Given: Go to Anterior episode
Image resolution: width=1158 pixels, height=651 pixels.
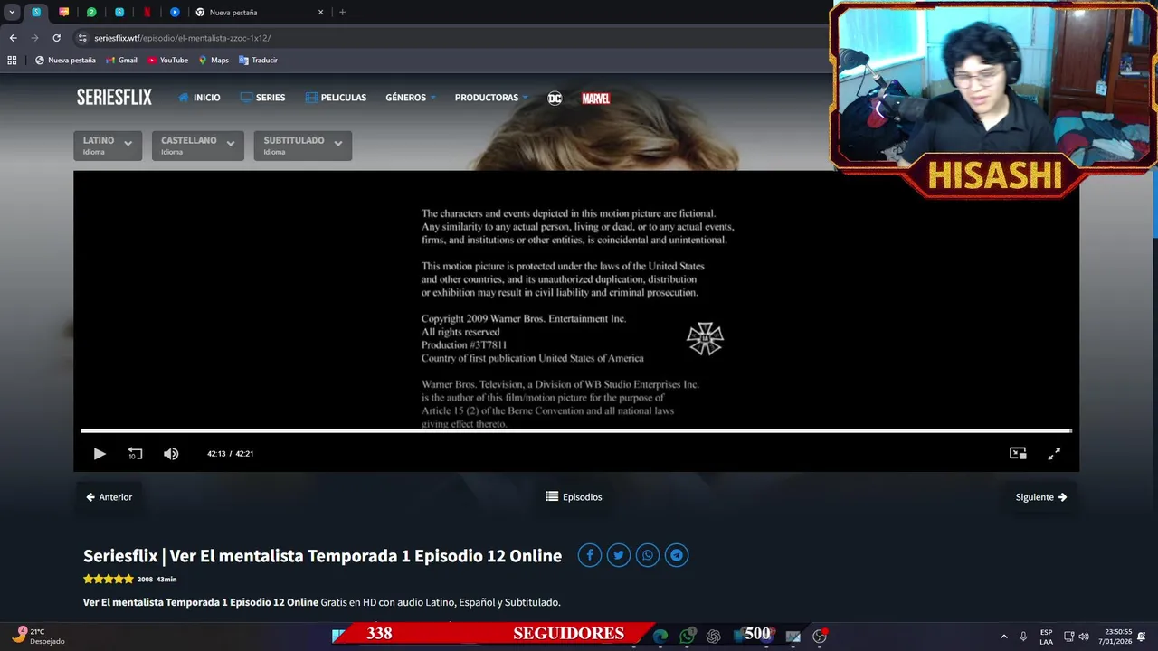Looking at the screenshot, I should point(109,497).
